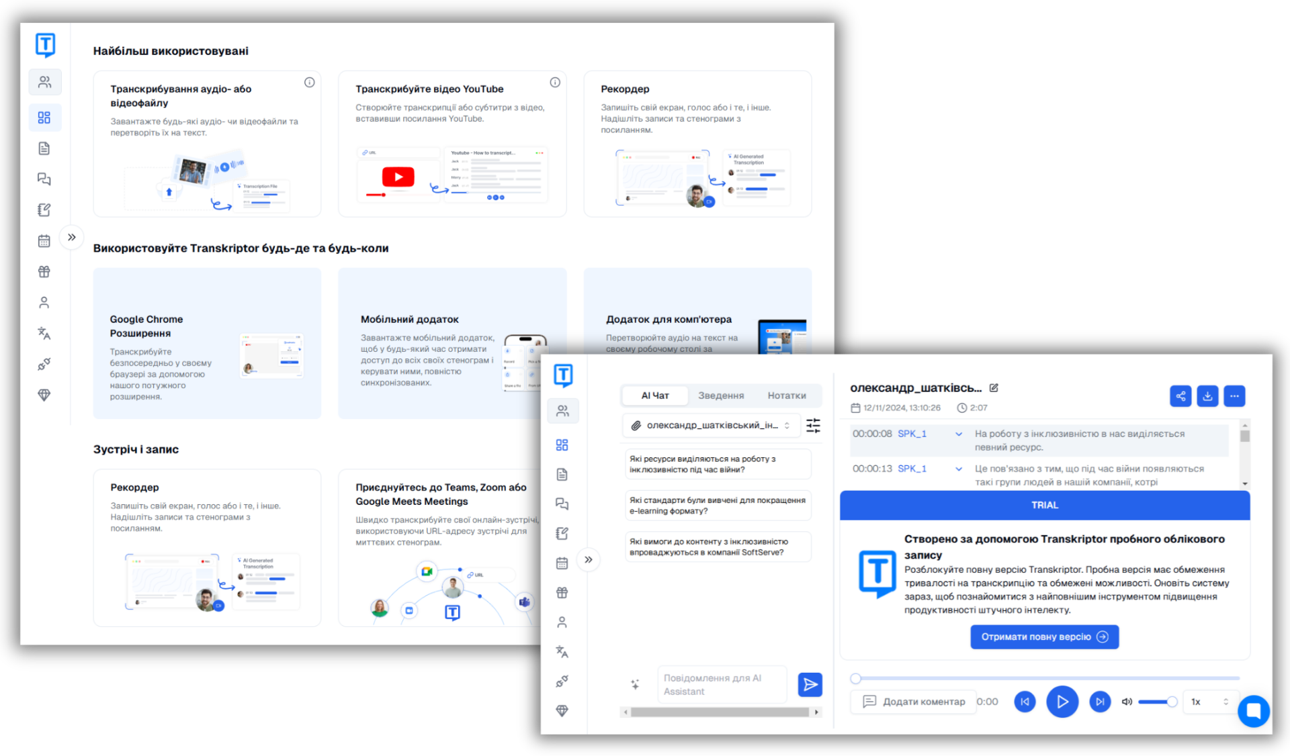
Task: Click the Отримати повну версію button
Action: pos(1045,636)
